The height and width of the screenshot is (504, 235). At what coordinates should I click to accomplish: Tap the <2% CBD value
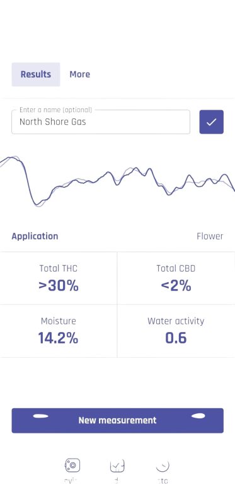point(176,286)
